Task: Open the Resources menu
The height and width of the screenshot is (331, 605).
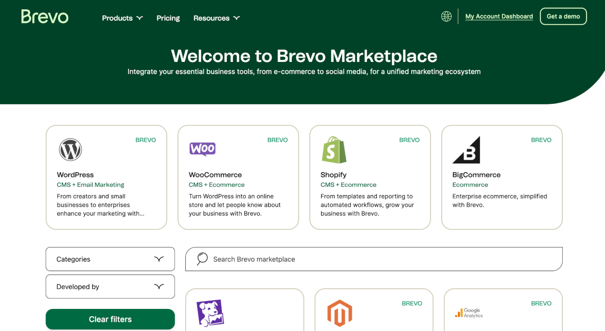Action: pos(216,18)
